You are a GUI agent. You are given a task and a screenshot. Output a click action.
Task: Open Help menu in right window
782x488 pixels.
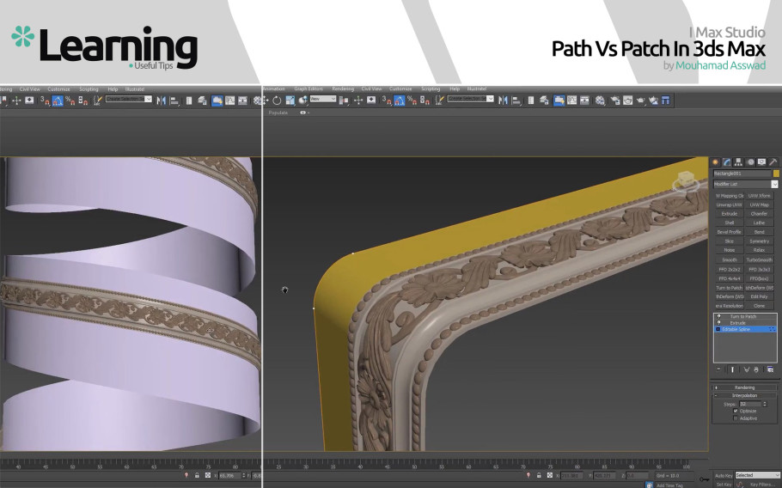point(455,88)
